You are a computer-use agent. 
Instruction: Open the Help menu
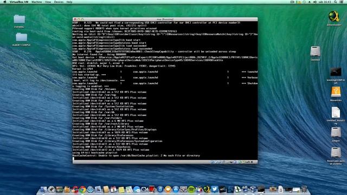click(69, 2)
